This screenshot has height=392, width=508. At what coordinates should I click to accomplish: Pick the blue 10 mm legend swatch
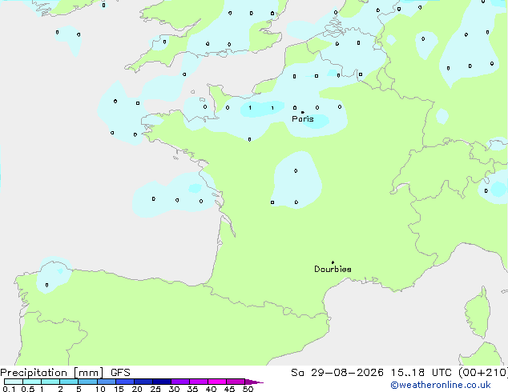(x=107, y=382)
